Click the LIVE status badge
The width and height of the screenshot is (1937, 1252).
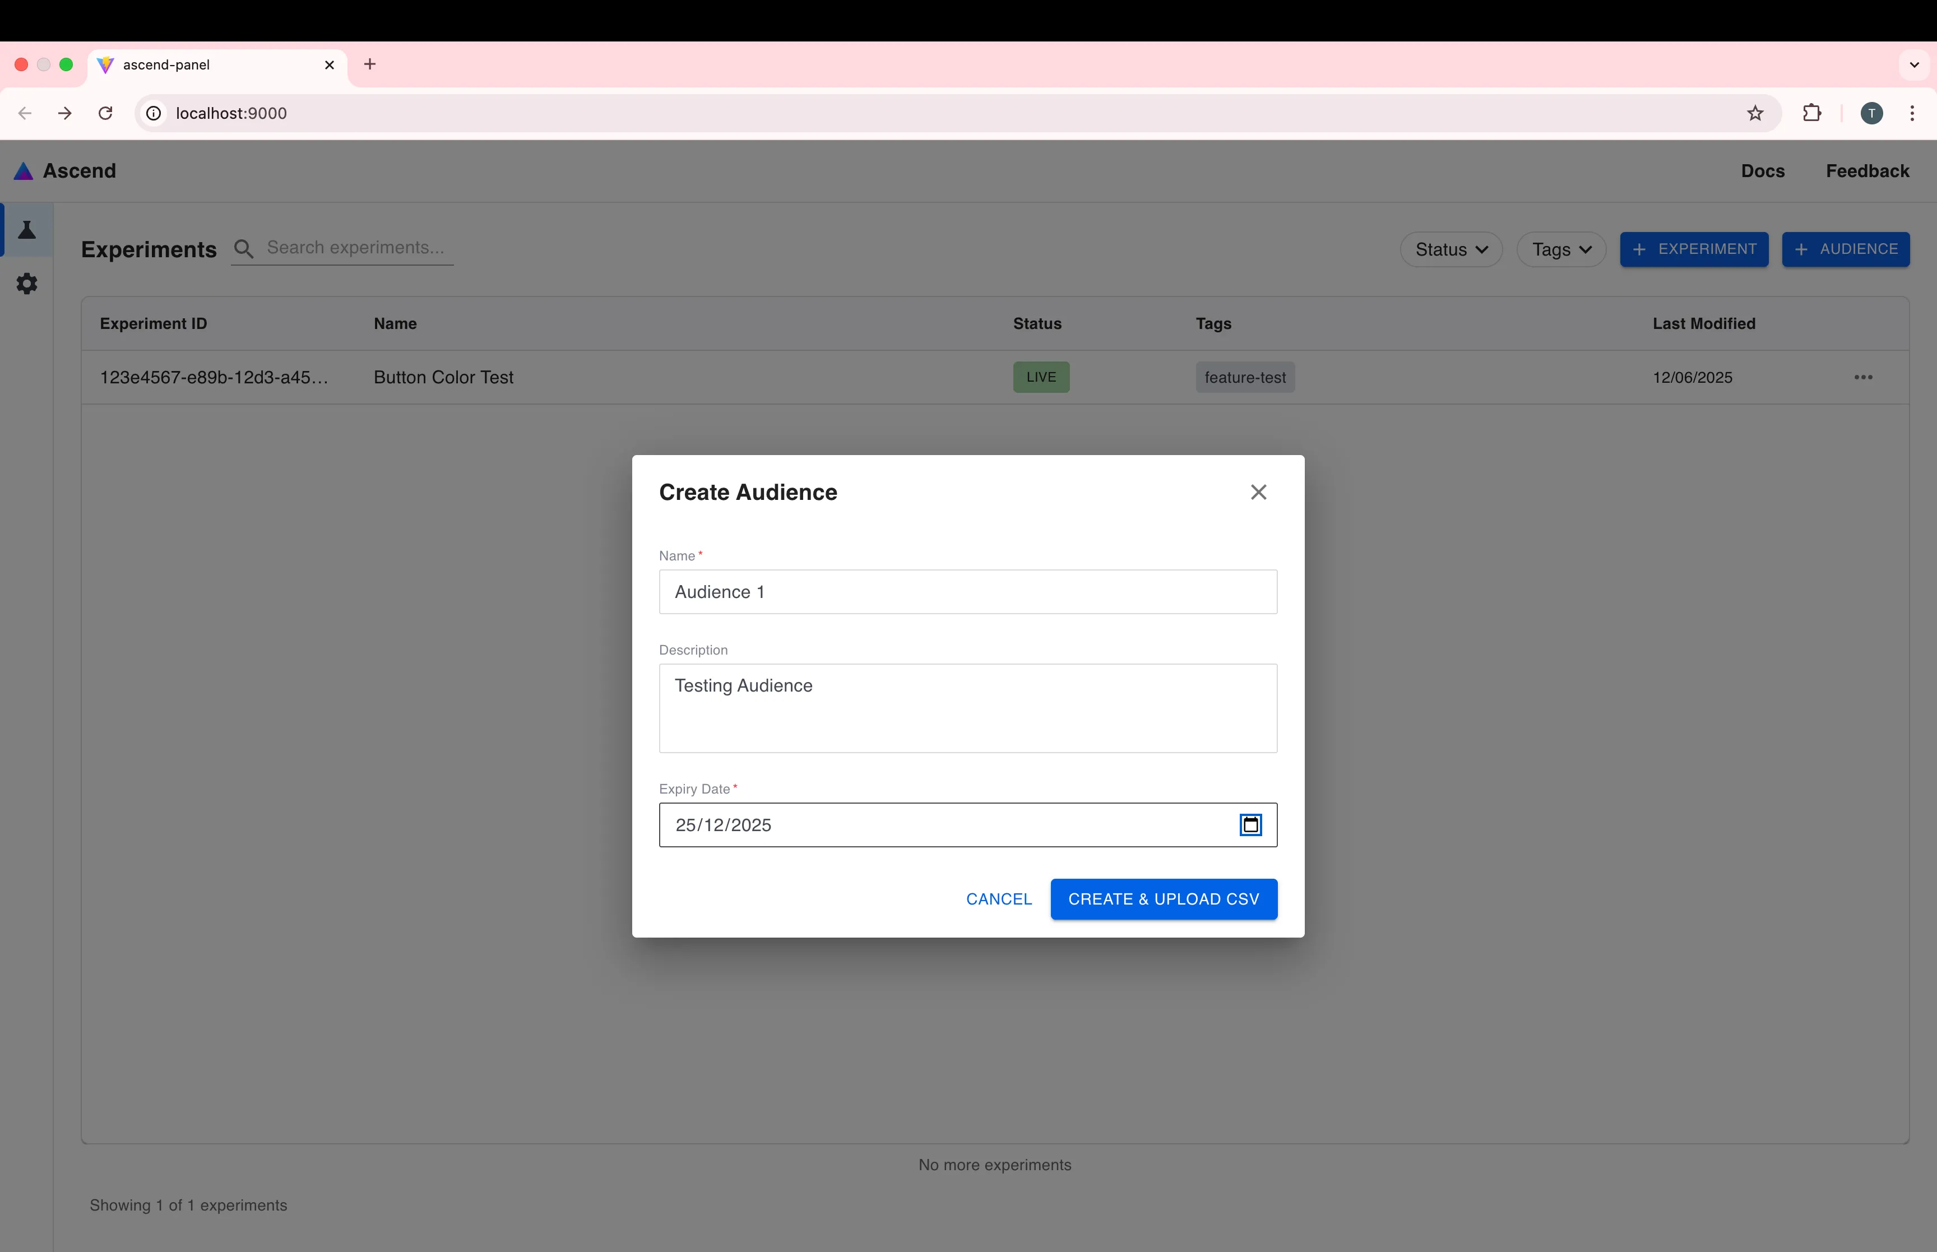1040,377
